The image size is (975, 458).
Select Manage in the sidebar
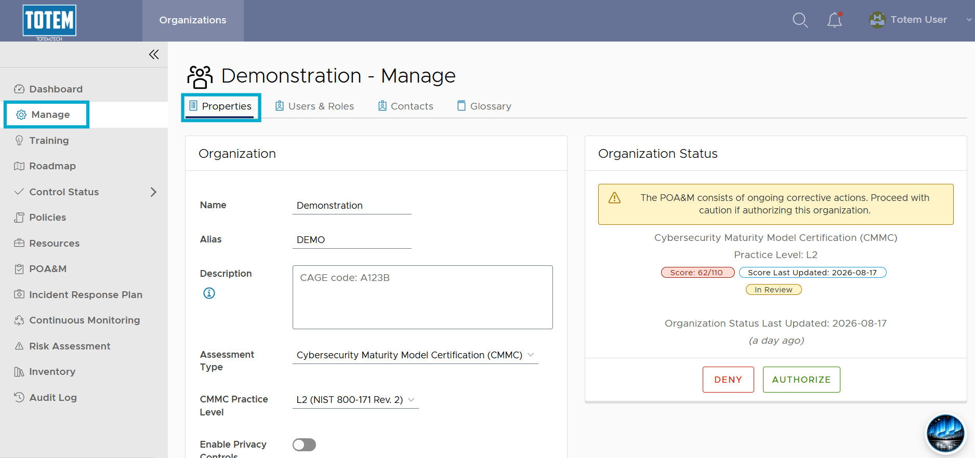pos(84,115)
